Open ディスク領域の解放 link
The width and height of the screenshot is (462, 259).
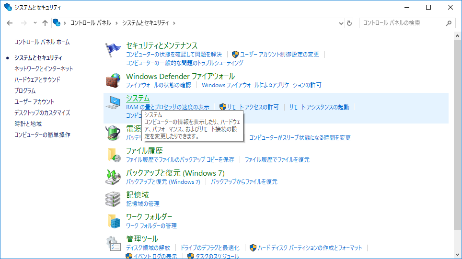coord(148,248)
